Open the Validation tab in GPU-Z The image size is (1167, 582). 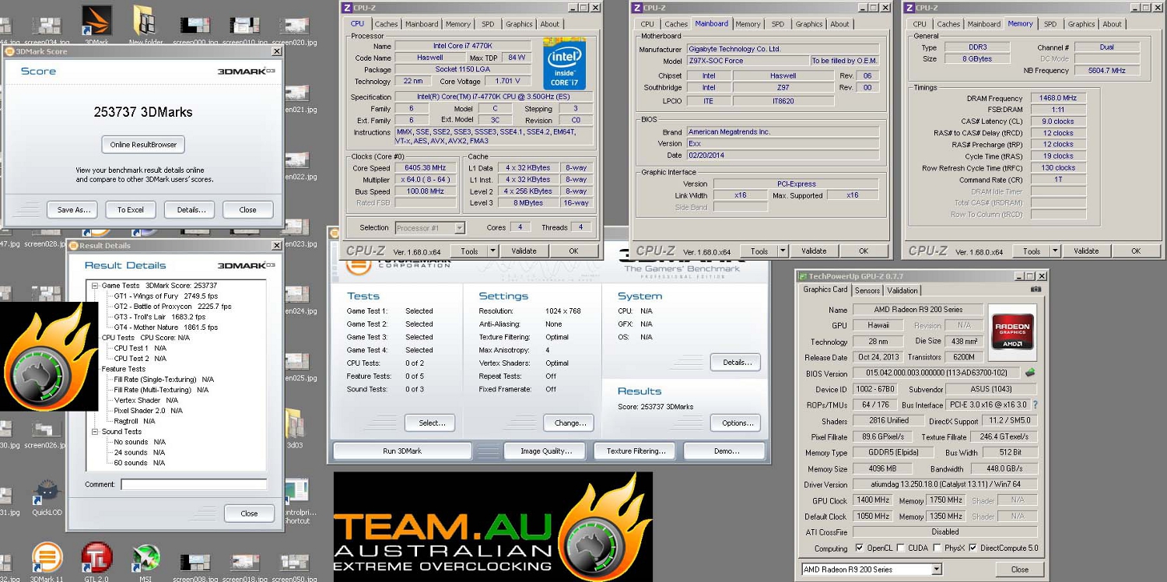tap(902, 290)
